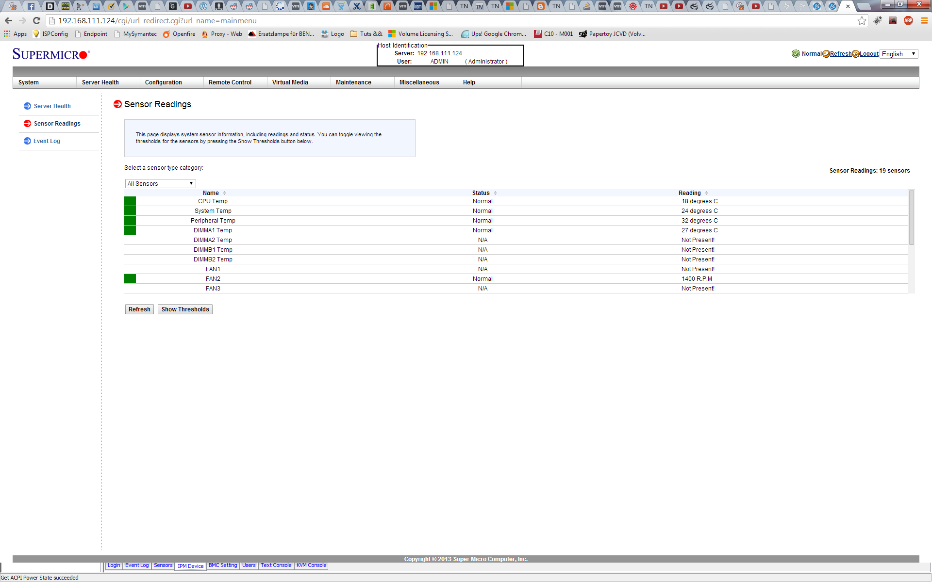Click the bookmark star in address bar

pyautogui.click(x=862, y=21)
